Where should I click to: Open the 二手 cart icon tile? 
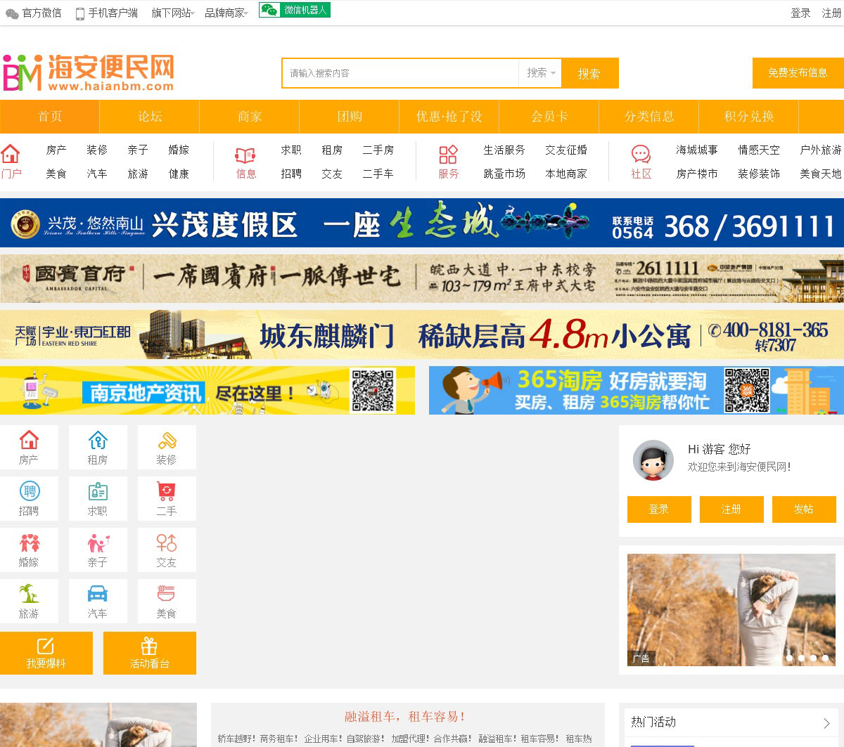point(167,498)
